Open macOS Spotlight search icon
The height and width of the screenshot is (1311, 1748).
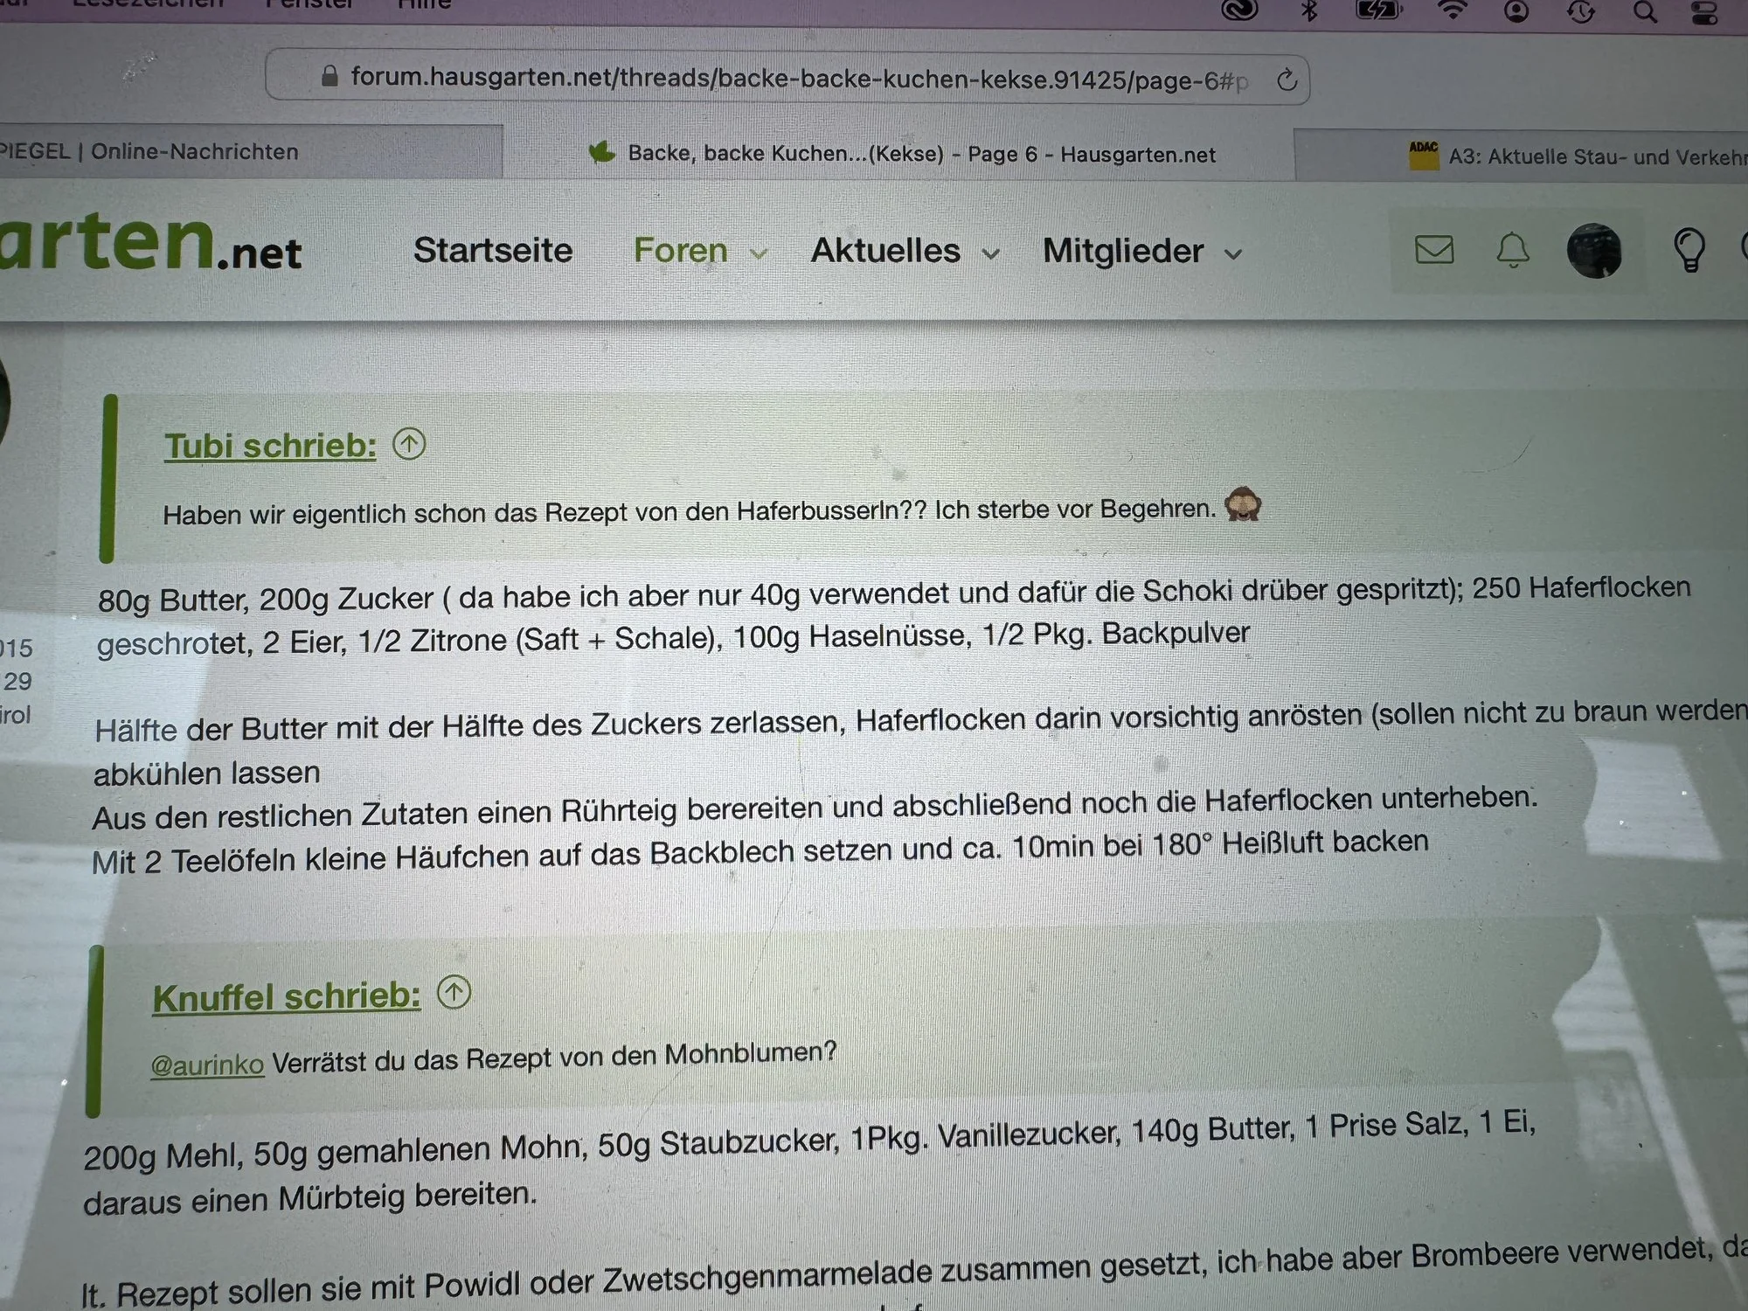1645,11
